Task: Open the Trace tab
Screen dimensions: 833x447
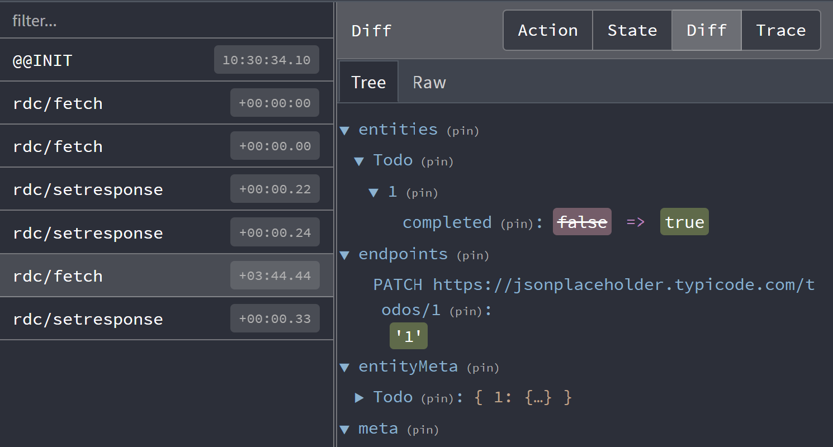Action: (x=781, y=30)
